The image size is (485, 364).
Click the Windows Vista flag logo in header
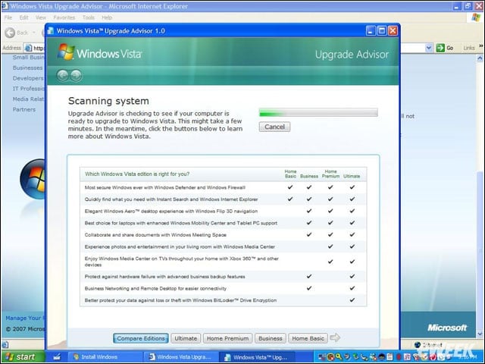pos(66,52)
